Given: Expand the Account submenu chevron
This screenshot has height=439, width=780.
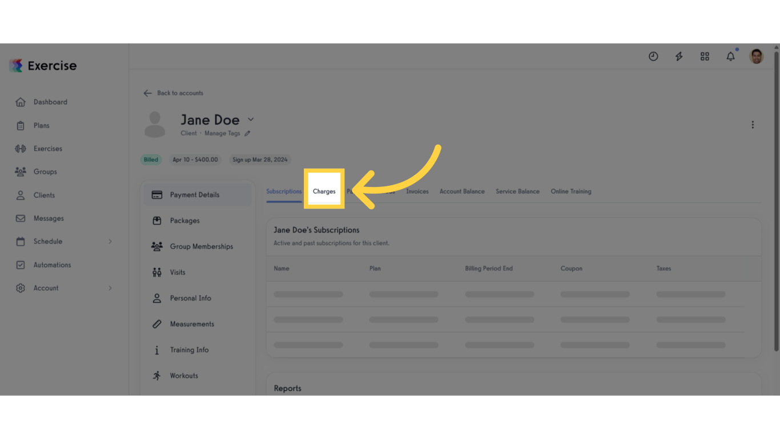Looking at the screenshot, I should click(x=110, y=288).
